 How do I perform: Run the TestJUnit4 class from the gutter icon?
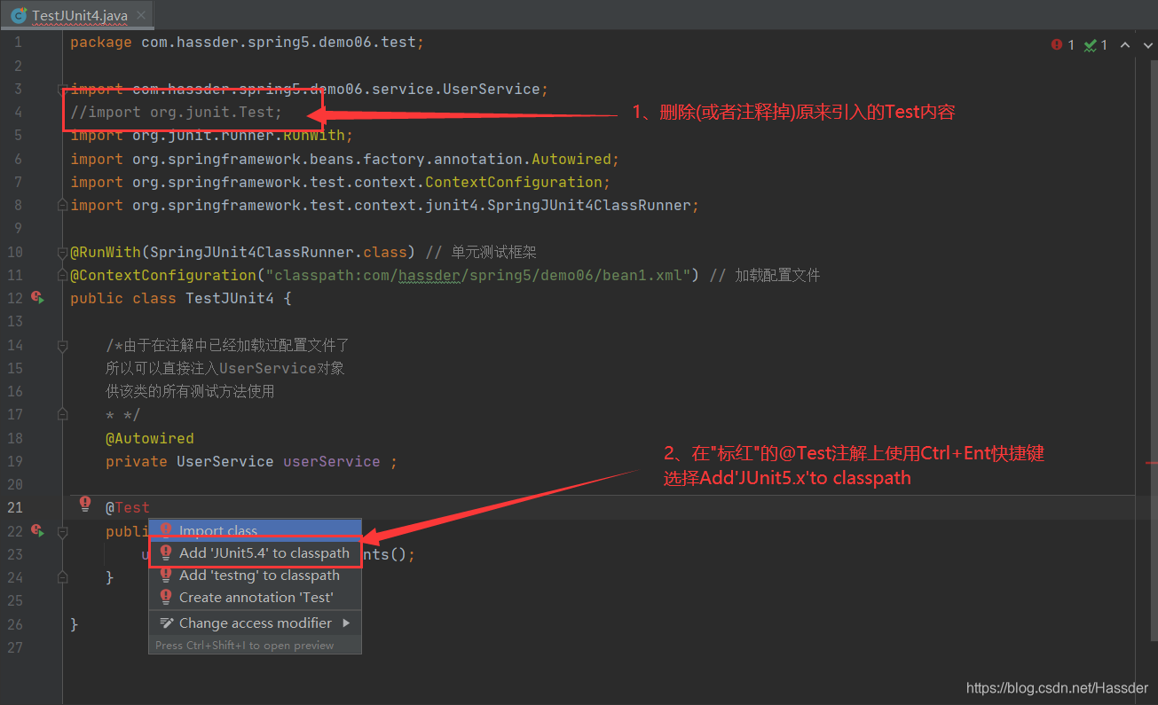point(37,298)
